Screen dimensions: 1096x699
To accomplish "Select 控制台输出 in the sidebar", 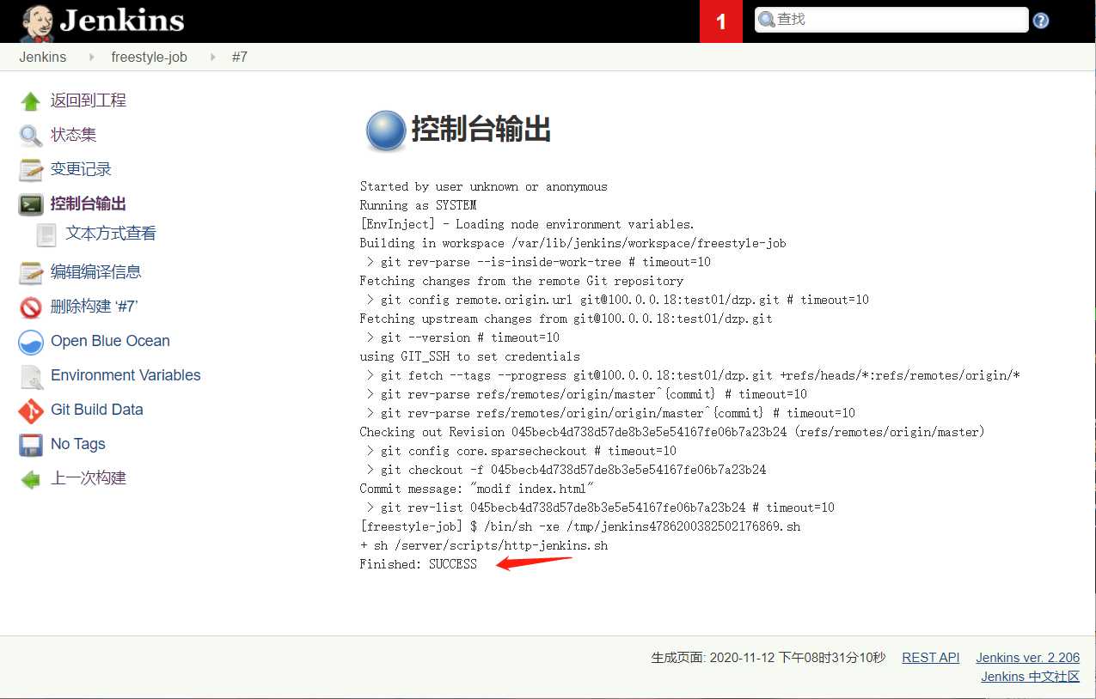I will [x=89, y=204].
